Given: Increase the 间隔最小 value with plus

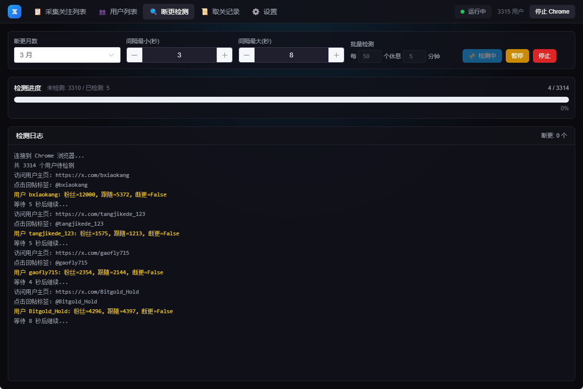Looking at the screenshot, I should tap(224, 55).
